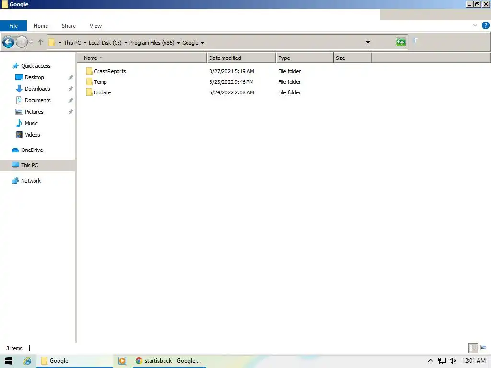The height and width of the screenshot is (368, 491).
Task: Select Google folder taskbar button
Action: pyautogui.click(x=75, y=361)
